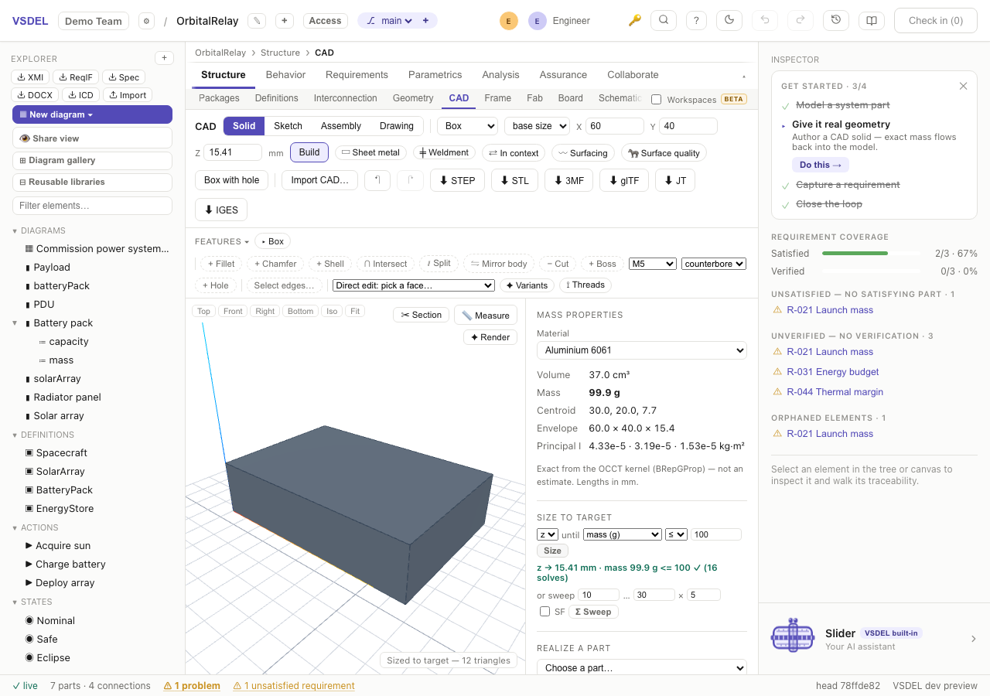Open the counterbore hole type dropdown

pyautogui.click(x=714, y=264)
